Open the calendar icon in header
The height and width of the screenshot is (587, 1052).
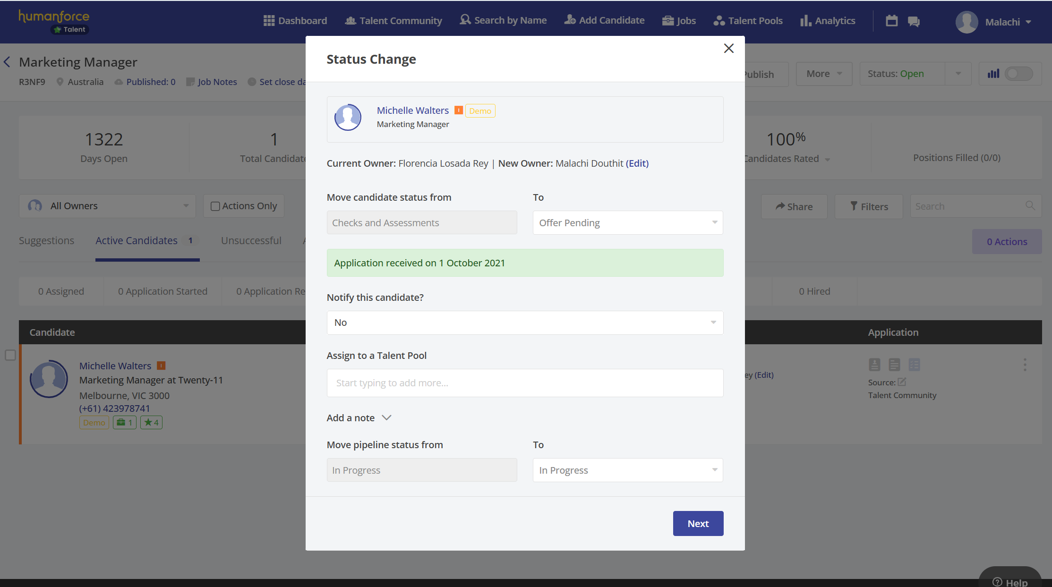[x=891, y=21]
